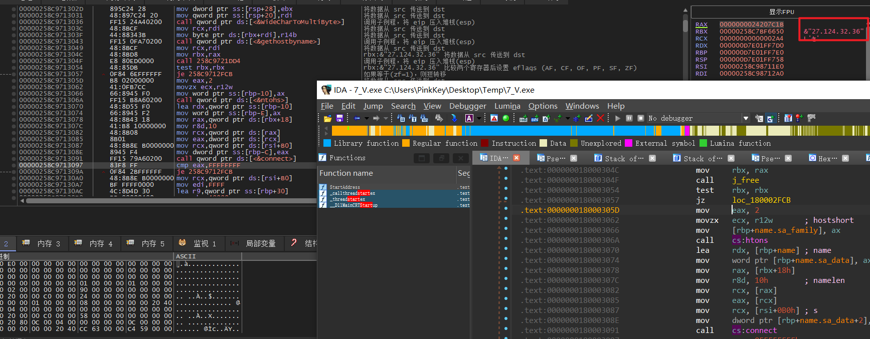This screenshot has height=339, width=870.
Task: Open the 'No debugger' dropdown in IDA
Action: 746,118
